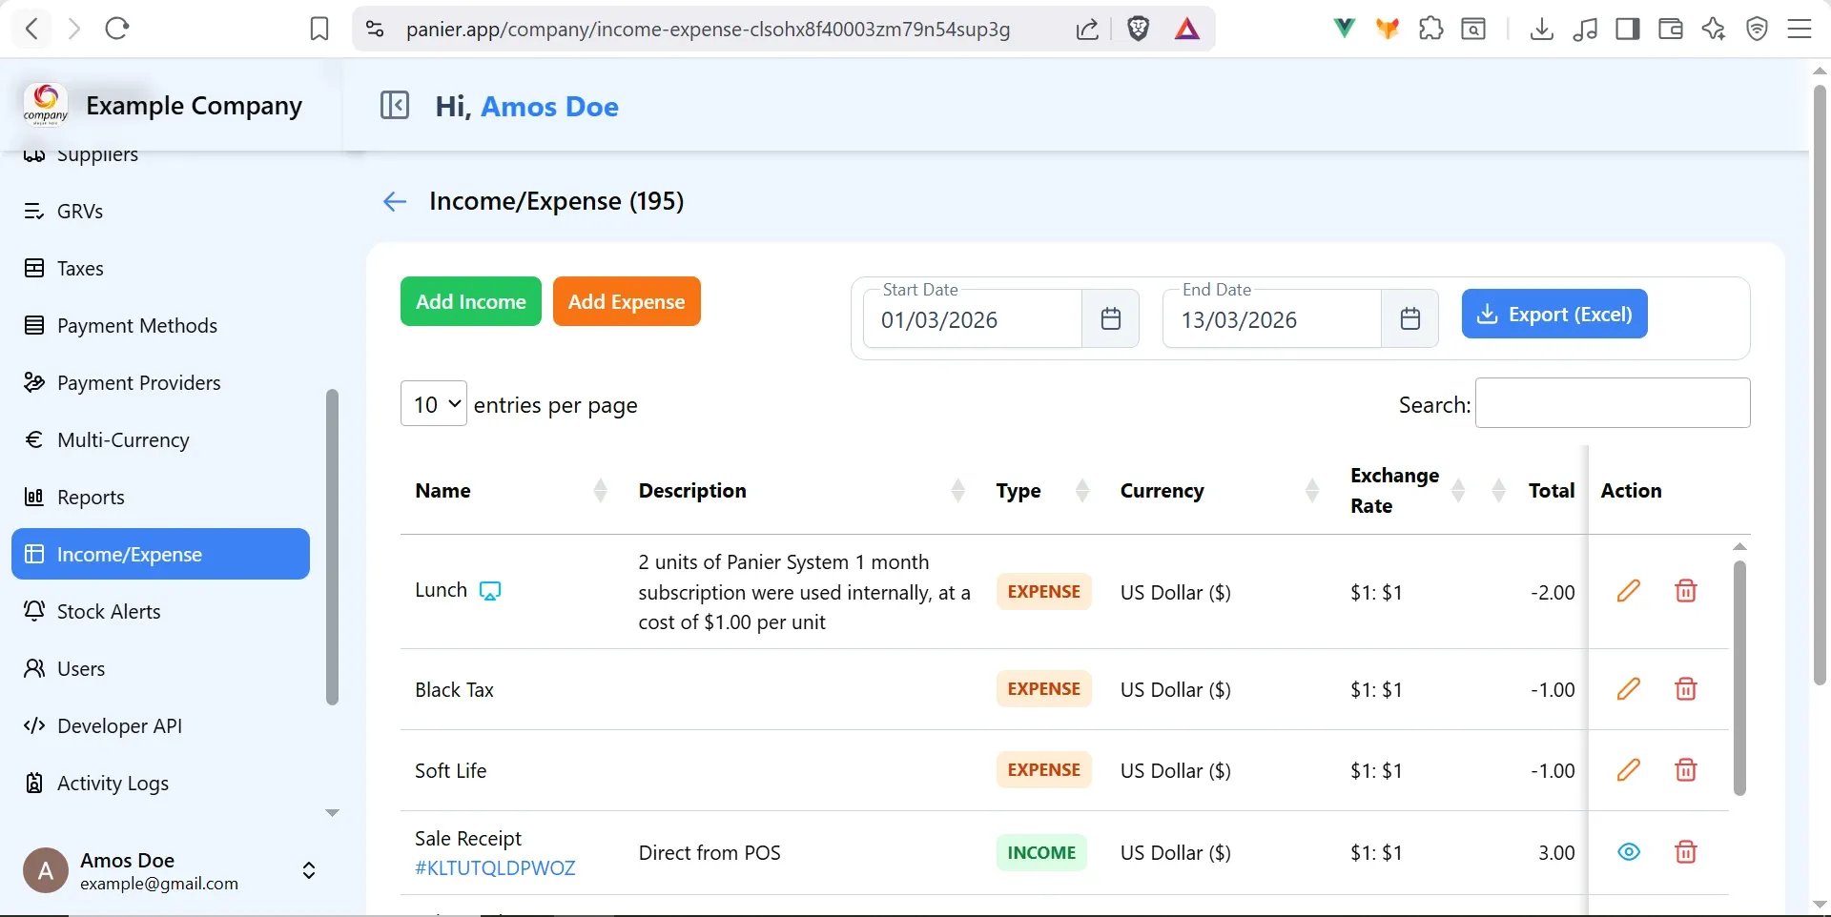Click the browser address bar URL
The width and height of the screenshot is (1831, 917).
coord(708,30)
